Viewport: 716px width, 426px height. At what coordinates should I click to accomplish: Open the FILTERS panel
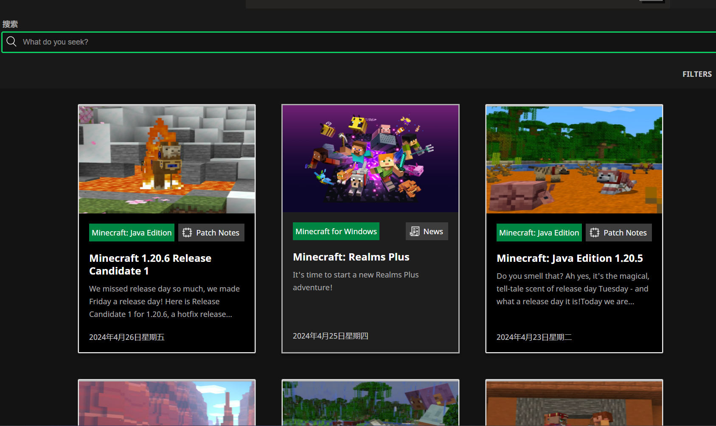(696, 74)
